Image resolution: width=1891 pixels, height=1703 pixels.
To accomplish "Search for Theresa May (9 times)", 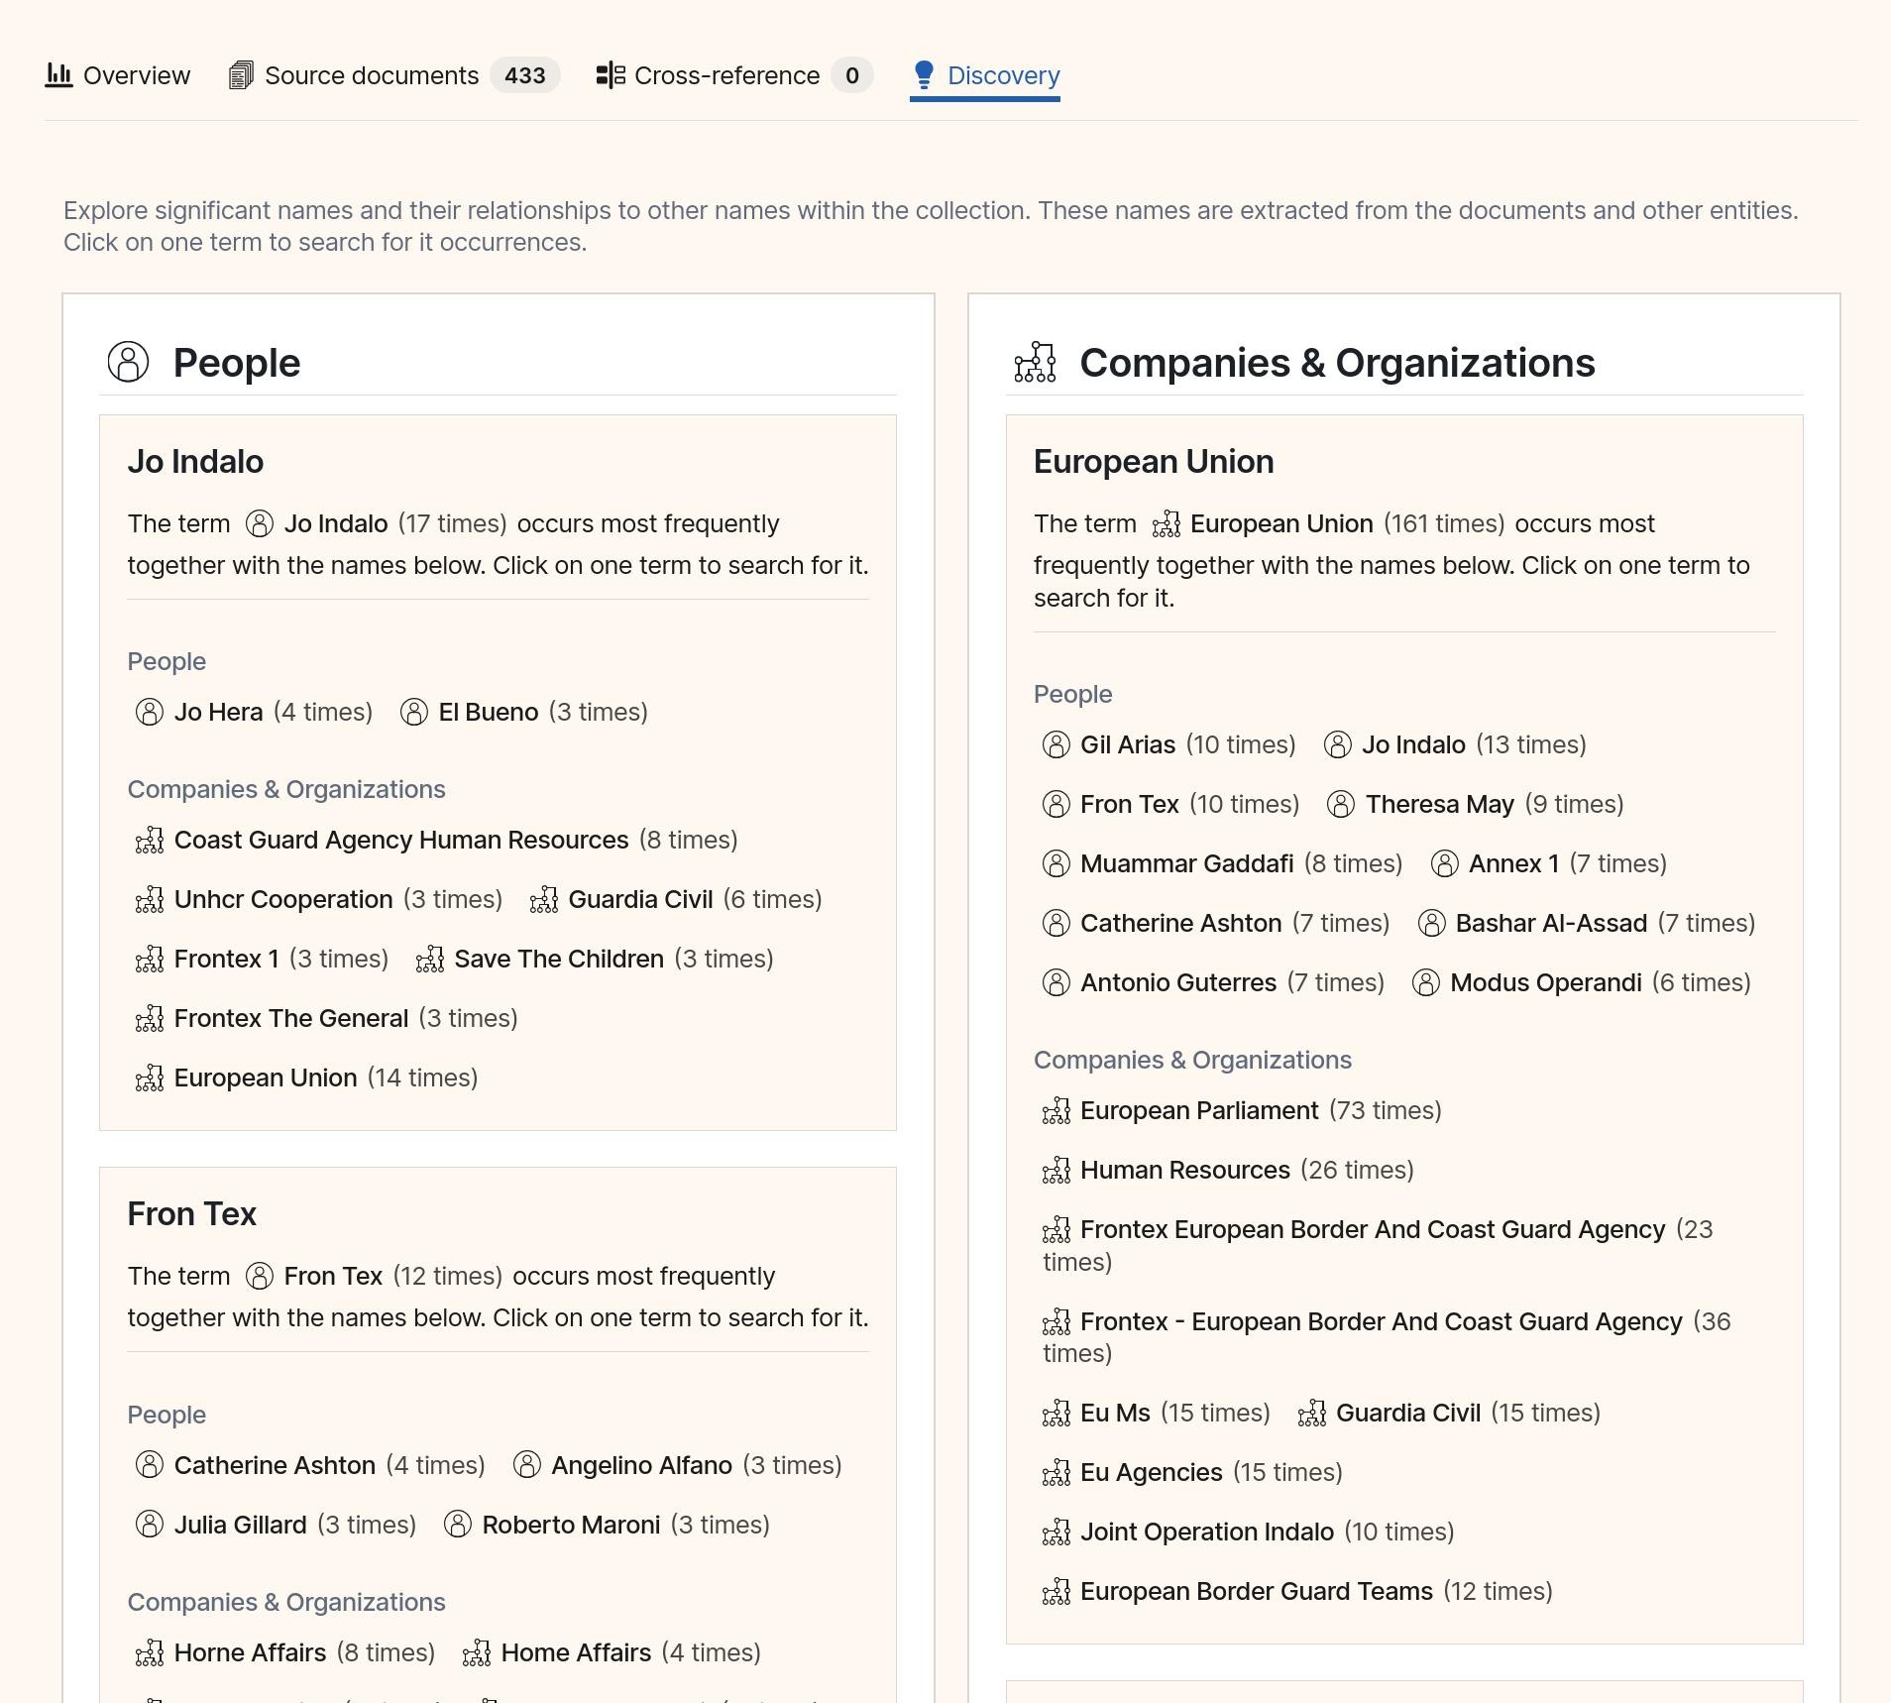I will [1475, 804].
